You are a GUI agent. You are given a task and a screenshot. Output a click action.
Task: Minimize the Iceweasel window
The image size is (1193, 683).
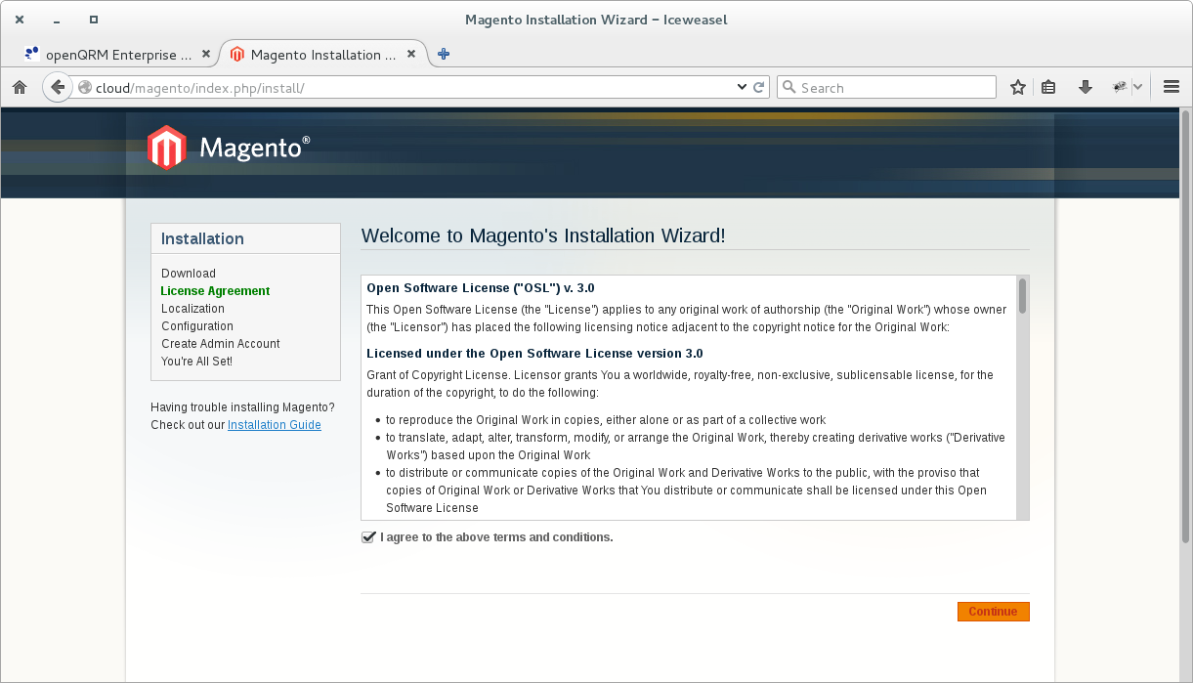(57, 20)
